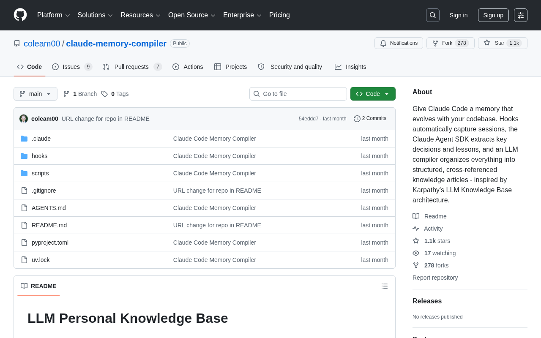Open the commit author name coleam00
Image resolution: width=541 pixels, height=338 pixels.
tap(45, 119)
